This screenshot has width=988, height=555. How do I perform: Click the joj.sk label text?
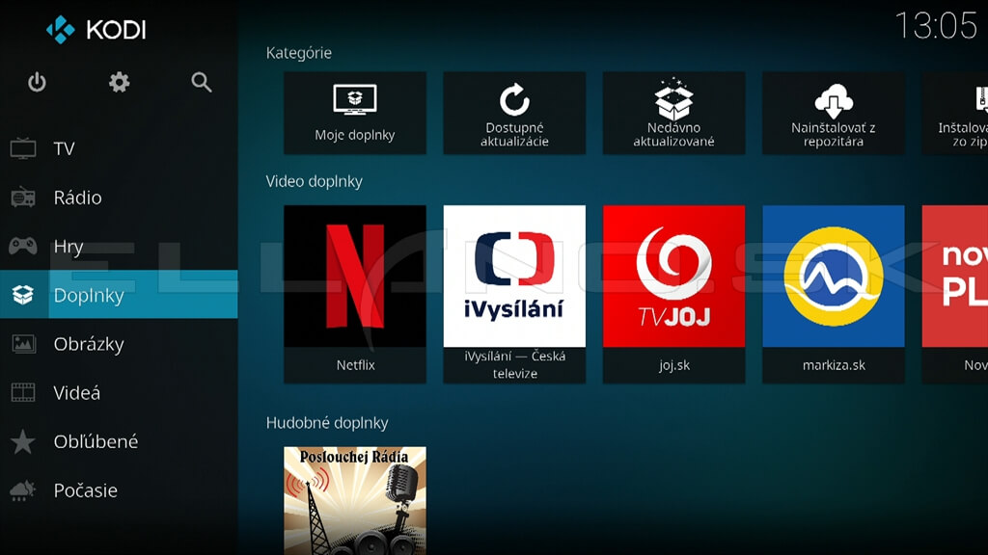[x=674, y=365]
